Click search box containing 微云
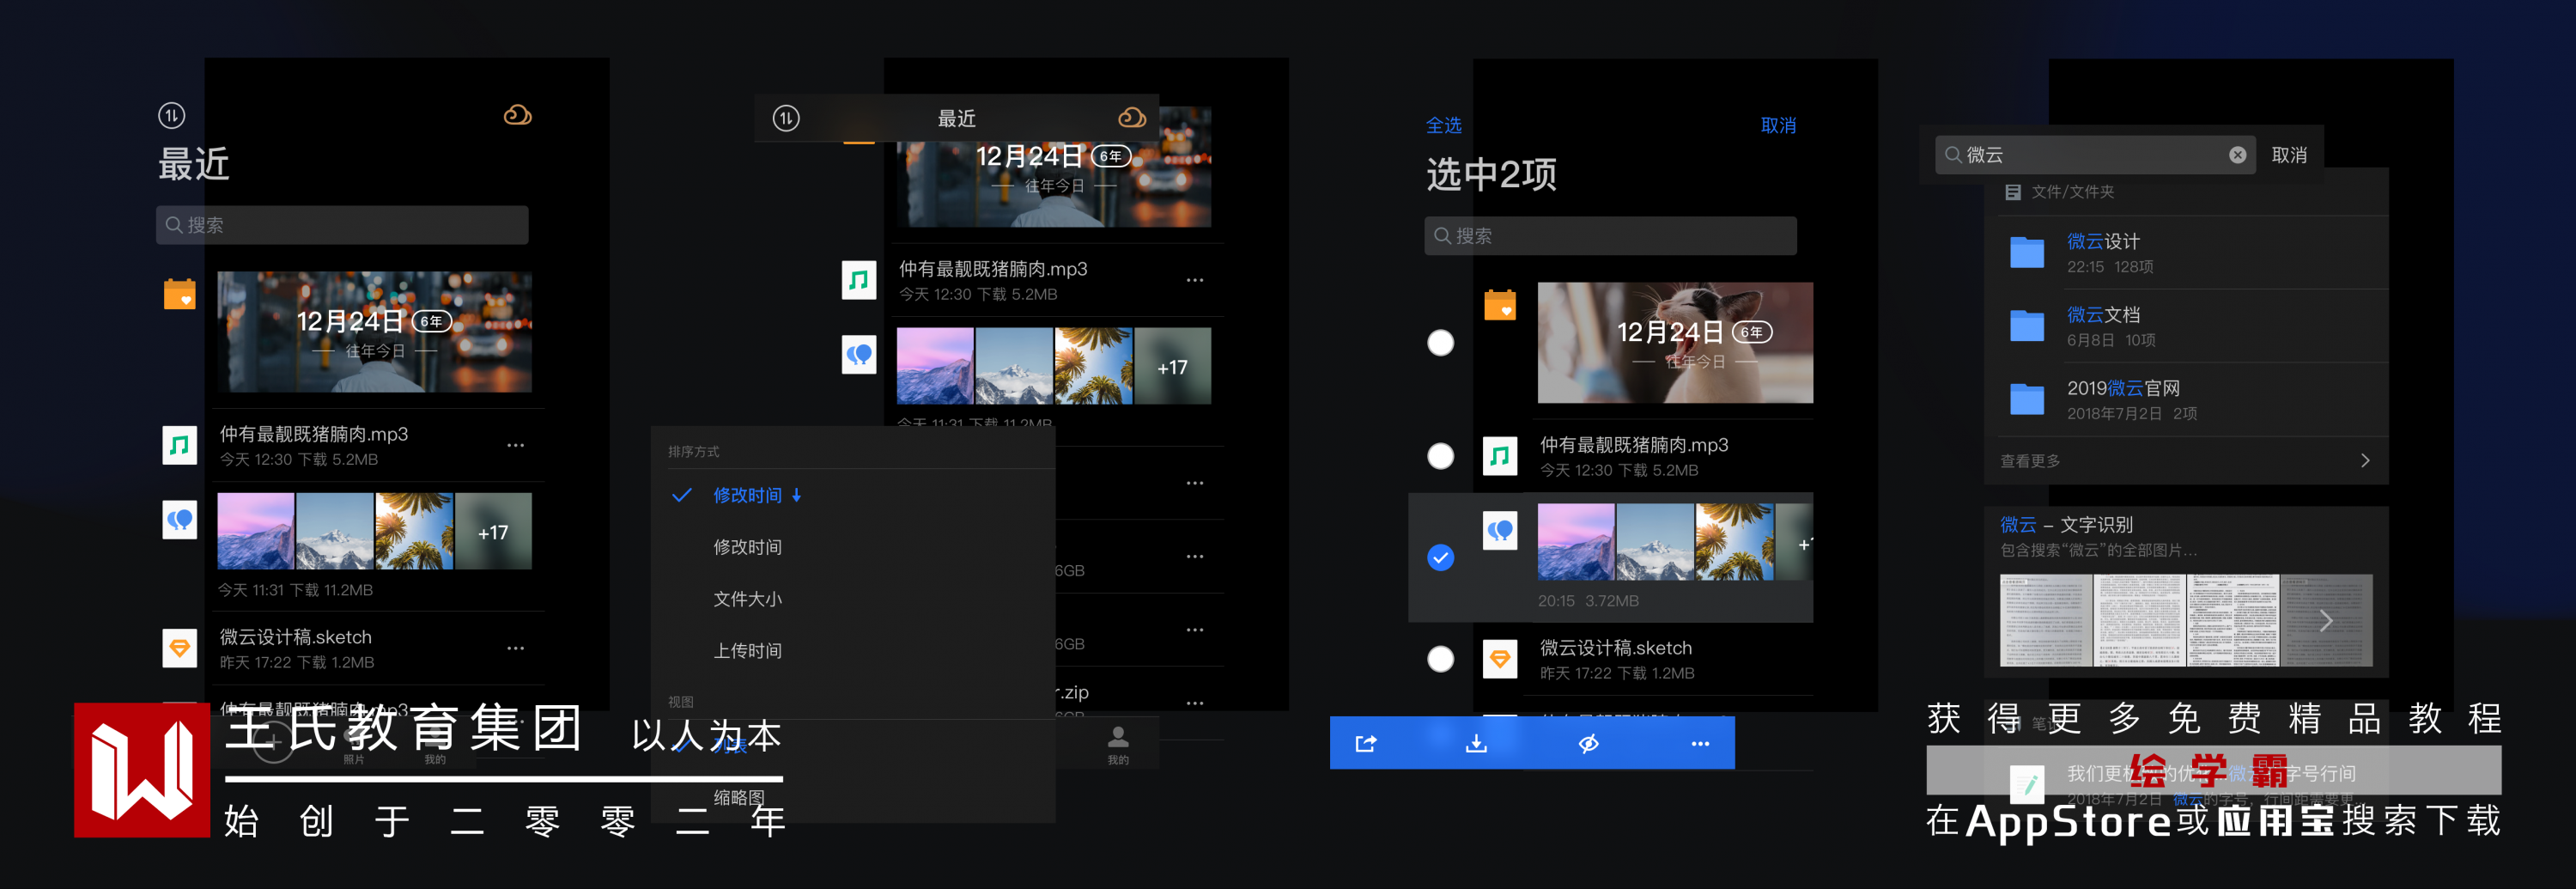2576x889 pixels. [x=2095, y=155]
